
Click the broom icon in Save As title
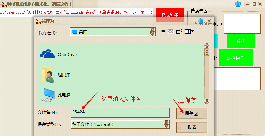[38, 21]
